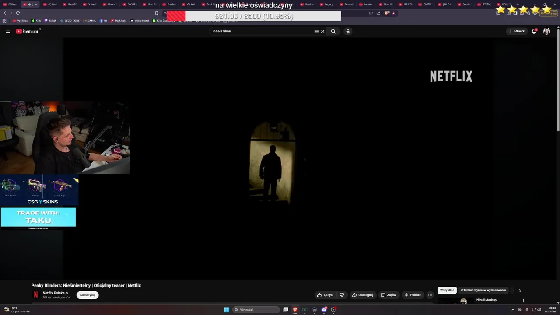Screen dimensions: 560x315
Task: Open the YouTube hamburger guide menu
Action: coord(8,31)
